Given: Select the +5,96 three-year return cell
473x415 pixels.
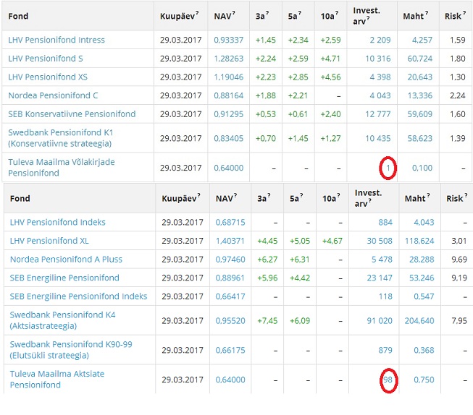Looking at the screenshot, I should coord(267,278).
